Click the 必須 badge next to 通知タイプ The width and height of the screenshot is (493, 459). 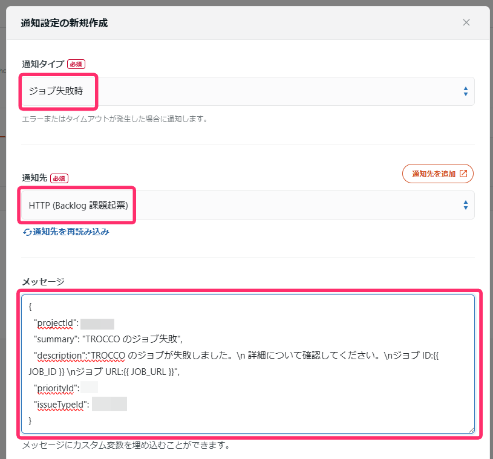pos(76,63)
